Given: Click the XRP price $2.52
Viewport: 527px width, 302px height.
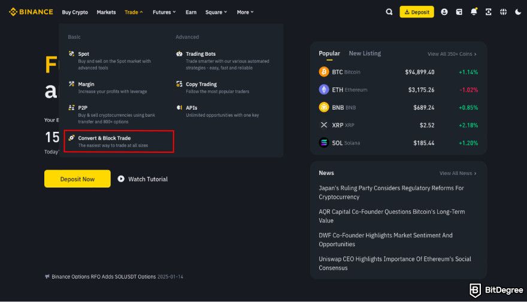Looking at the screenshot, I should [427, 125].
